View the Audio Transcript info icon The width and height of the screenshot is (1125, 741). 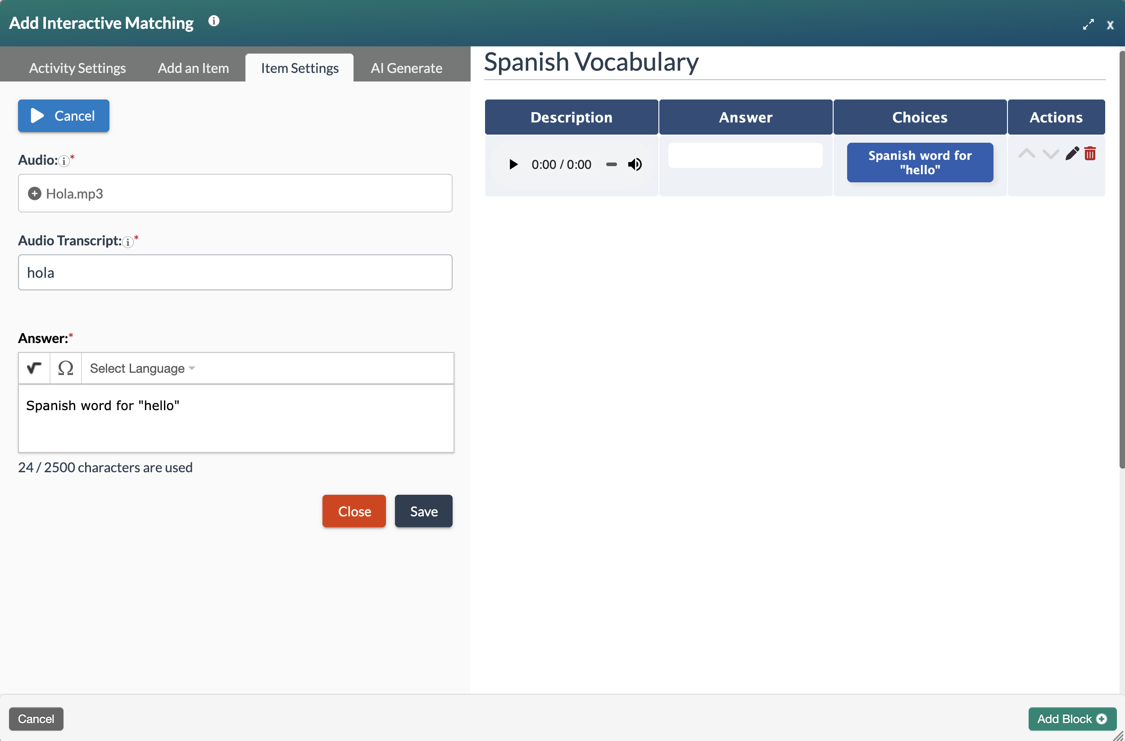tap(128, 243)
